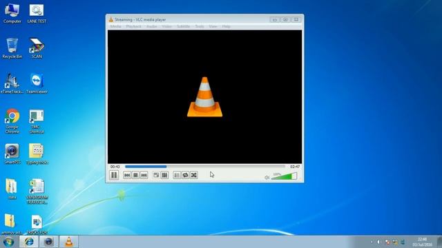This screenshot has height=248, width=442.
Task: Select zipped folder icon at bottom left
Action: [x=11, y=225]
